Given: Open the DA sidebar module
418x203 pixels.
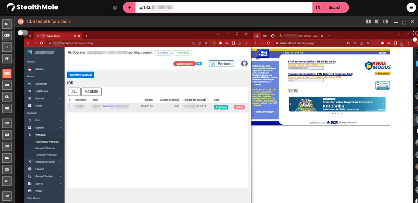Looking at the screenshot, I should pyautogui.click(x=7, y=158).
